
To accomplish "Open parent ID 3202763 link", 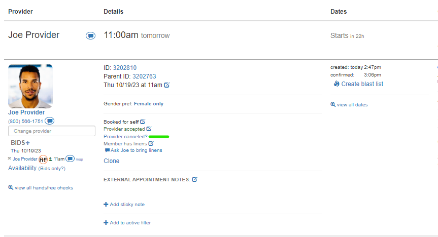I will 144,76.
